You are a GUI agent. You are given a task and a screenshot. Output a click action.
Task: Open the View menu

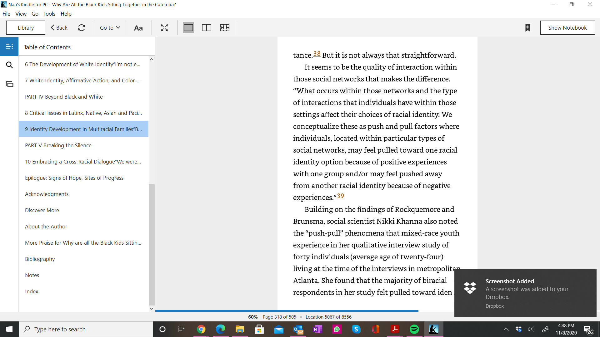[x=21, y=14]
